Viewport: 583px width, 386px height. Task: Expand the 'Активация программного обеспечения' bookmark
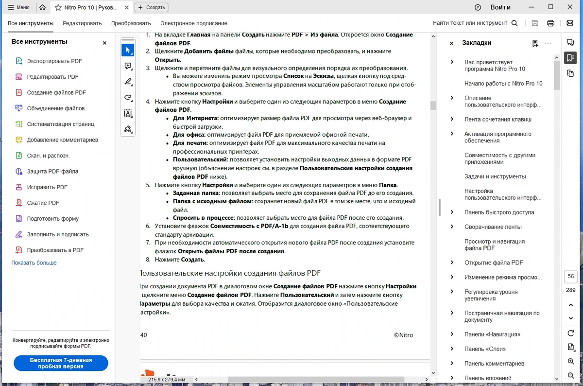452,134
